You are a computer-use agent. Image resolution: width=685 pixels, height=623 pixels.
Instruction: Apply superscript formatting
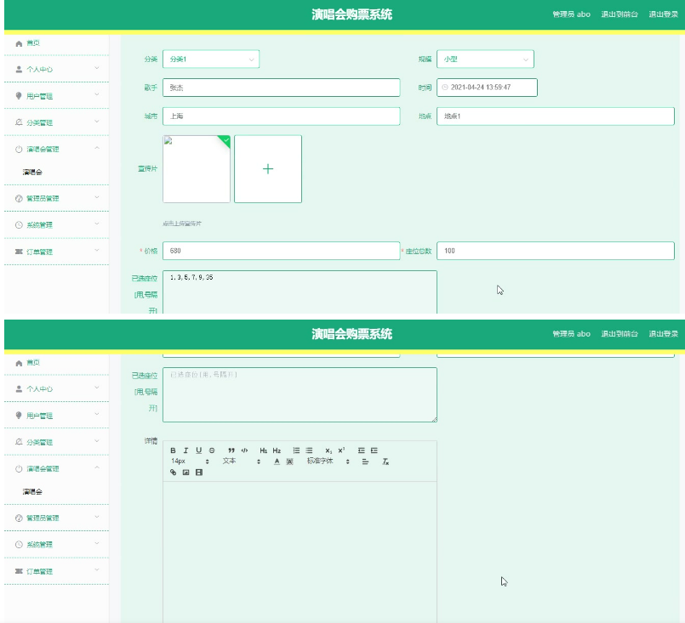coord(341,450)
